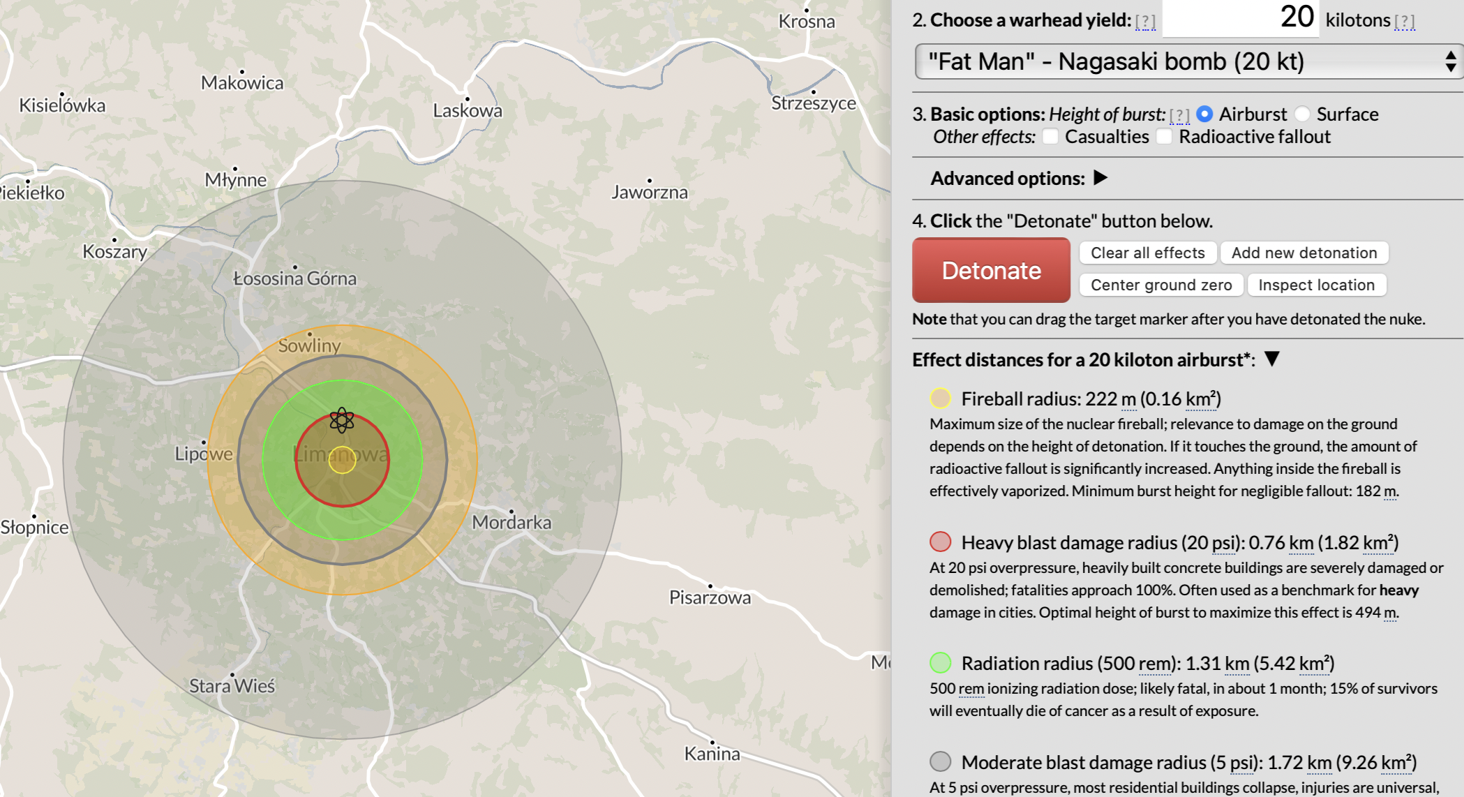
Task: Click Add new detonation button
Action: tap(1304, 253)
